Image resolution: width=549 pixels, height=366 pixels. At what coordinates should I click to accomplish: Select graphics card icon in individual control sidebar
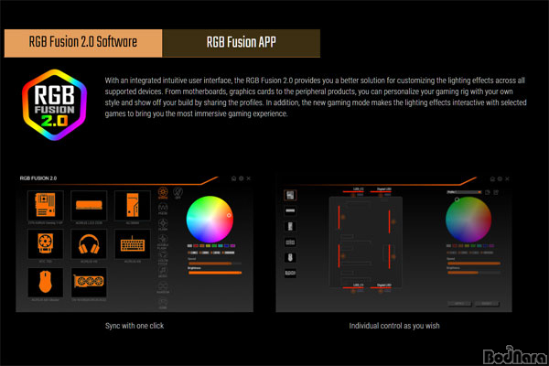pyautogui.click(x=290, y=273)
